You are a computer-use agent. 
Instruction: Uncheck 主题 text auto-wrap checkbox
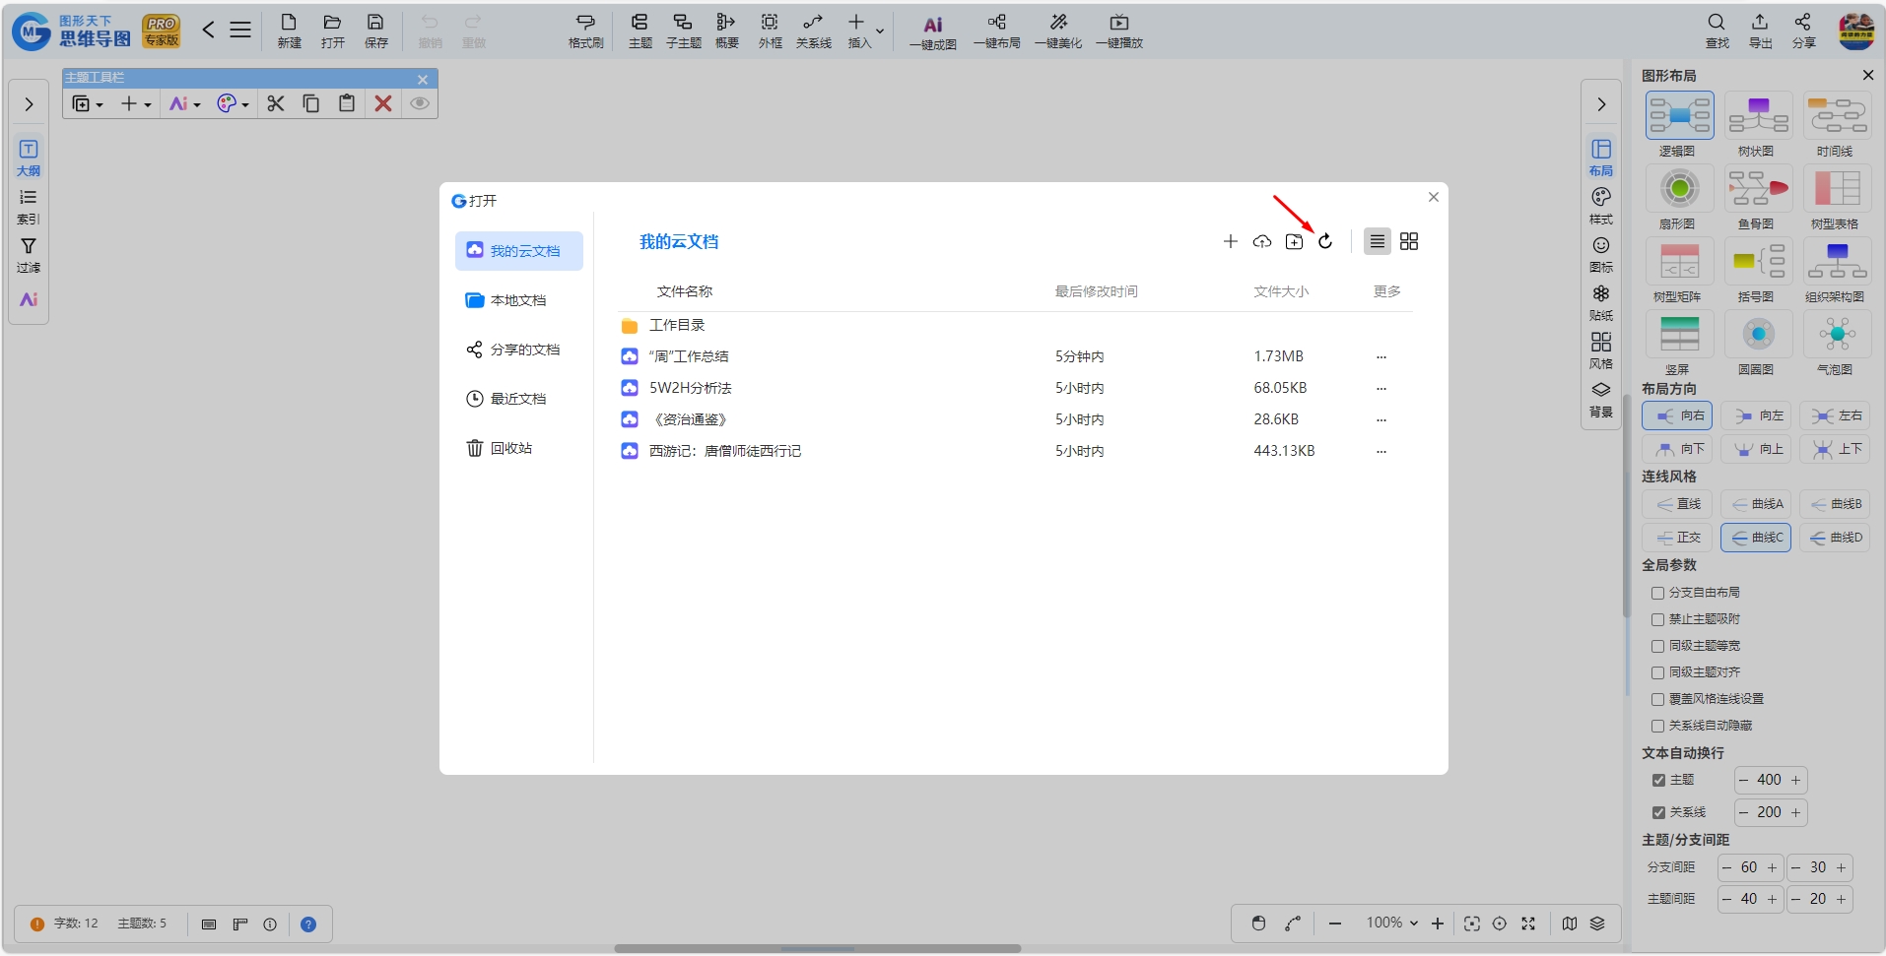point(1658,780)
